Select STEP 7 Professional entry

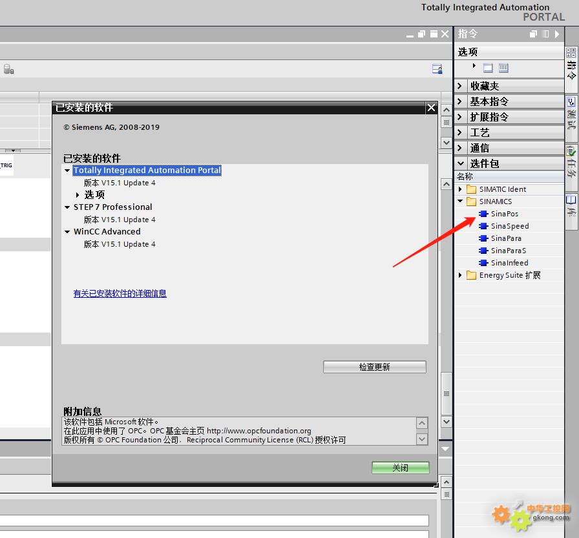click(x=113, y=207)
